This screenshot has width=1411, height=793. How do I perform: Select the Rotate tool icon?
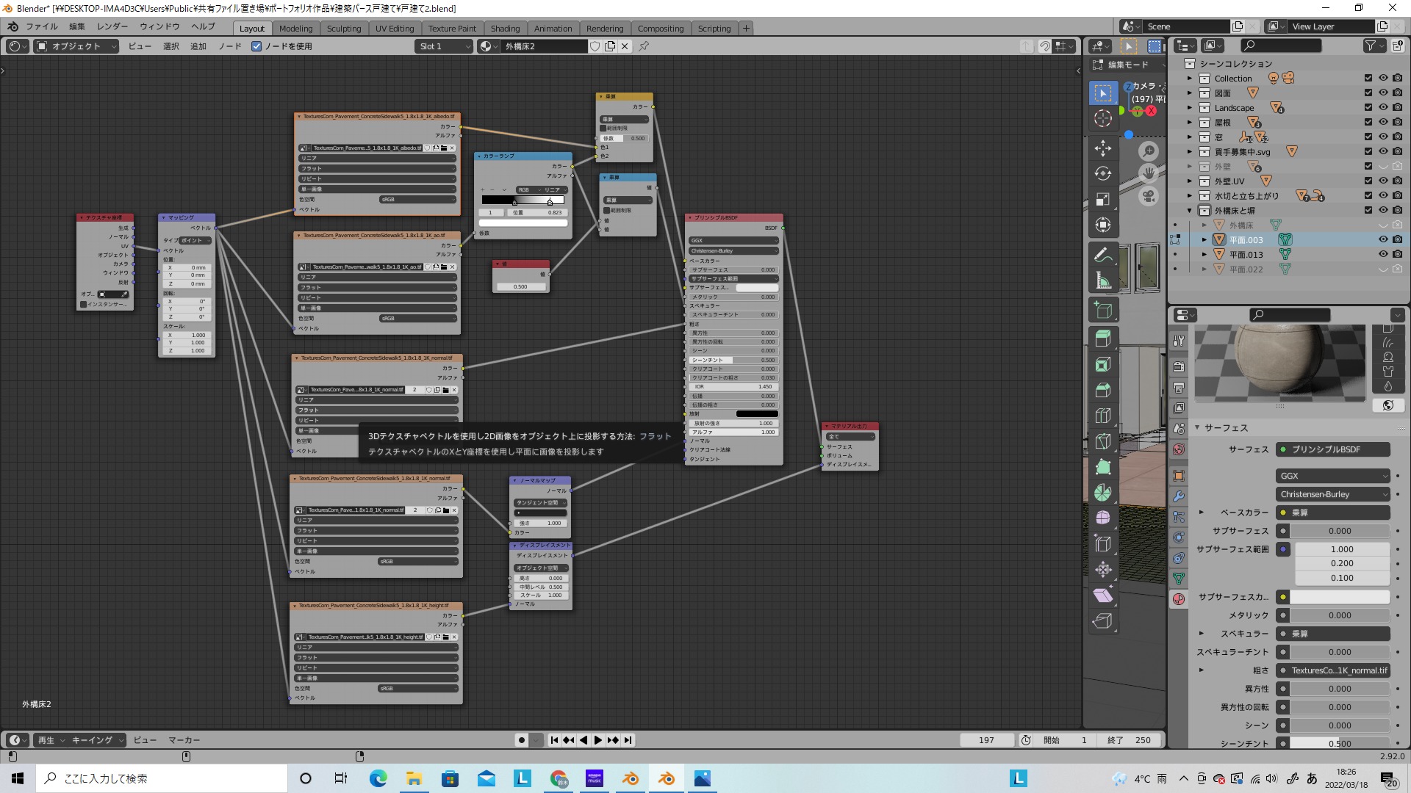pos(1102,173)
